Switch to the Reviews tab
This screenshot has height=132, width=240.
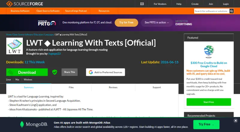(x=113, y=87)
